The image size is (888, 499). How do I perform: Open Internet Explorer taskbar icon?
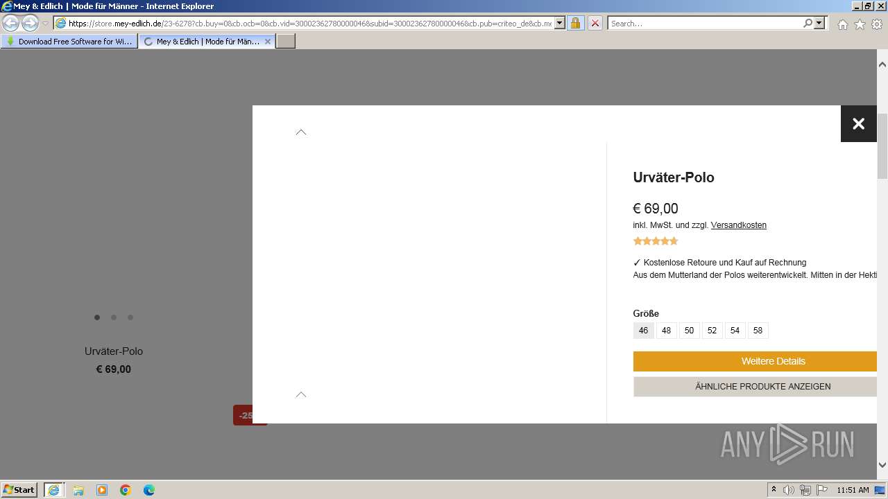54,490
